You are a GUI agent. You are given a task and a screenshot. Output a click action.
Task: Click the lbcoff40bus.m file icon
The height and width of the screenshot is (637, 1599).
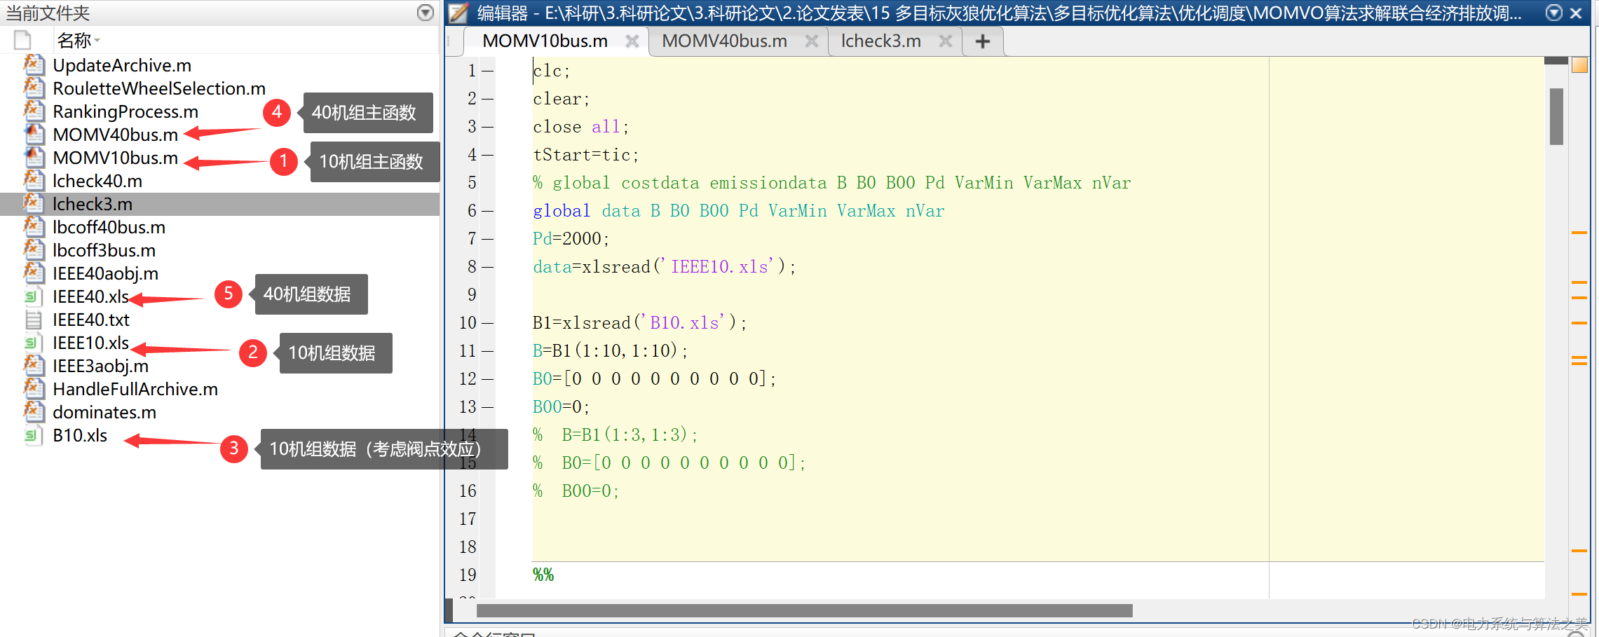tap(34, 226)
